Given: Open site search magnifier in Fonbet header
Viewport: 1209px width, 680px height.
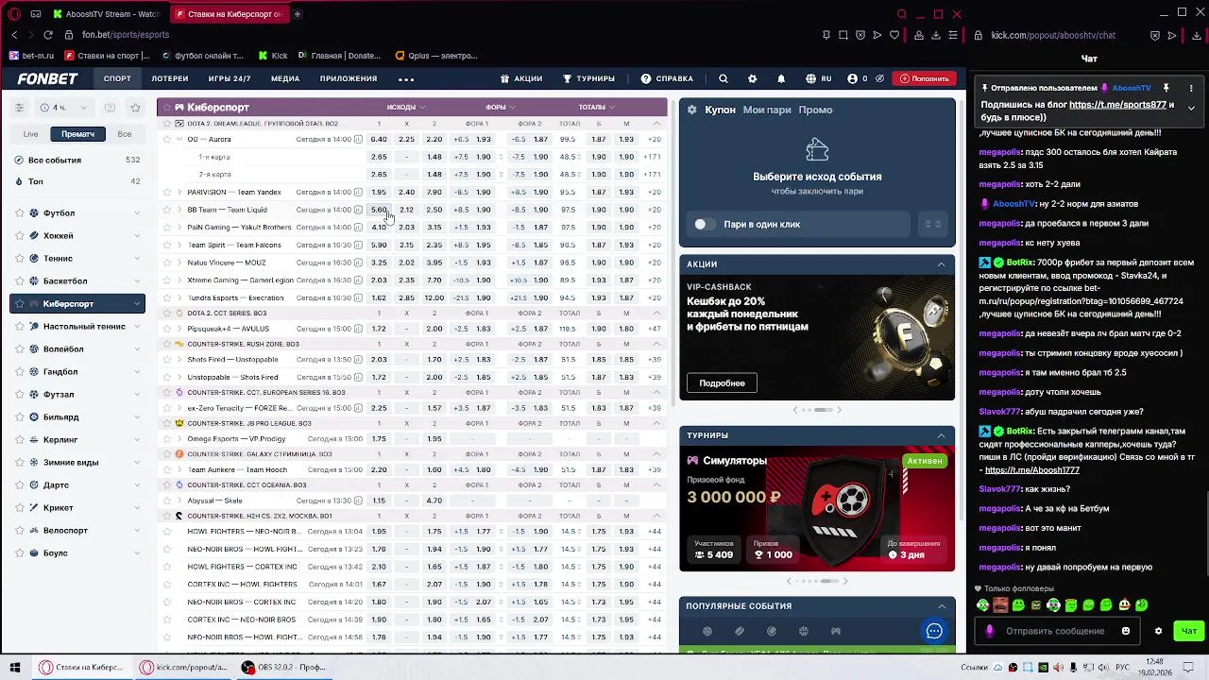Looking at the screenshot, I should click(x=723, y=78).
